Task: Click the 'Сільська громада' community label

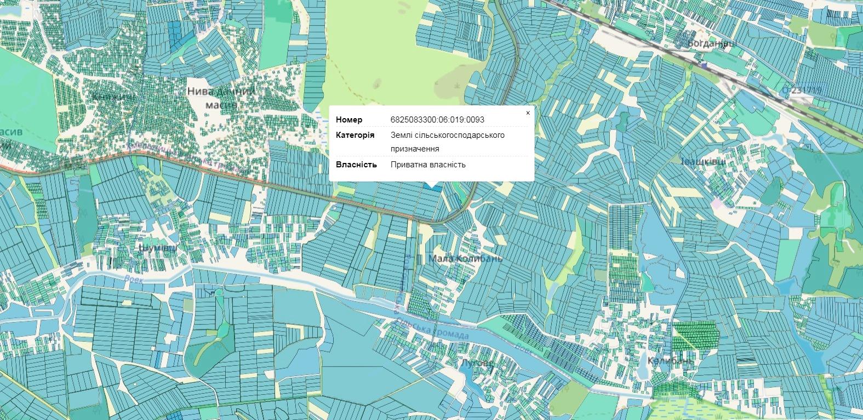Action: click(x=433, y=329)
